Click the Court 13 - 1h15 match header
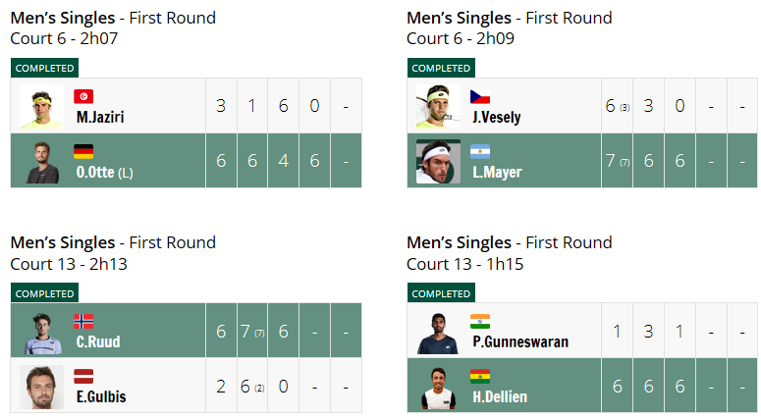 [x=465, y=264]
